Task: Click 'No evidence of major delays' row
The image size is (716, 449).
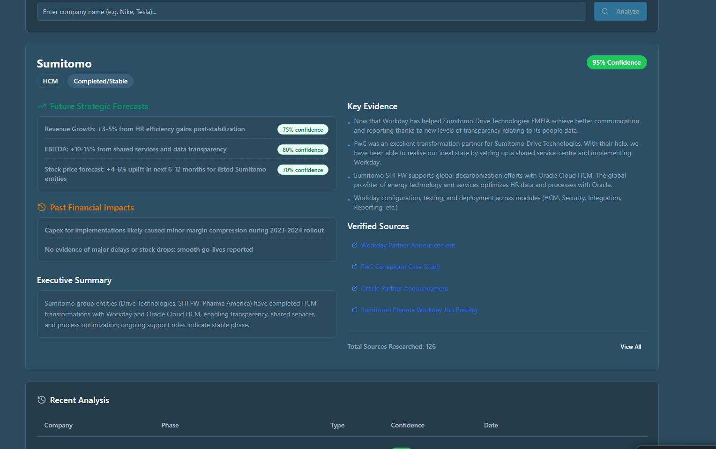Action: (x=186, y=249)
